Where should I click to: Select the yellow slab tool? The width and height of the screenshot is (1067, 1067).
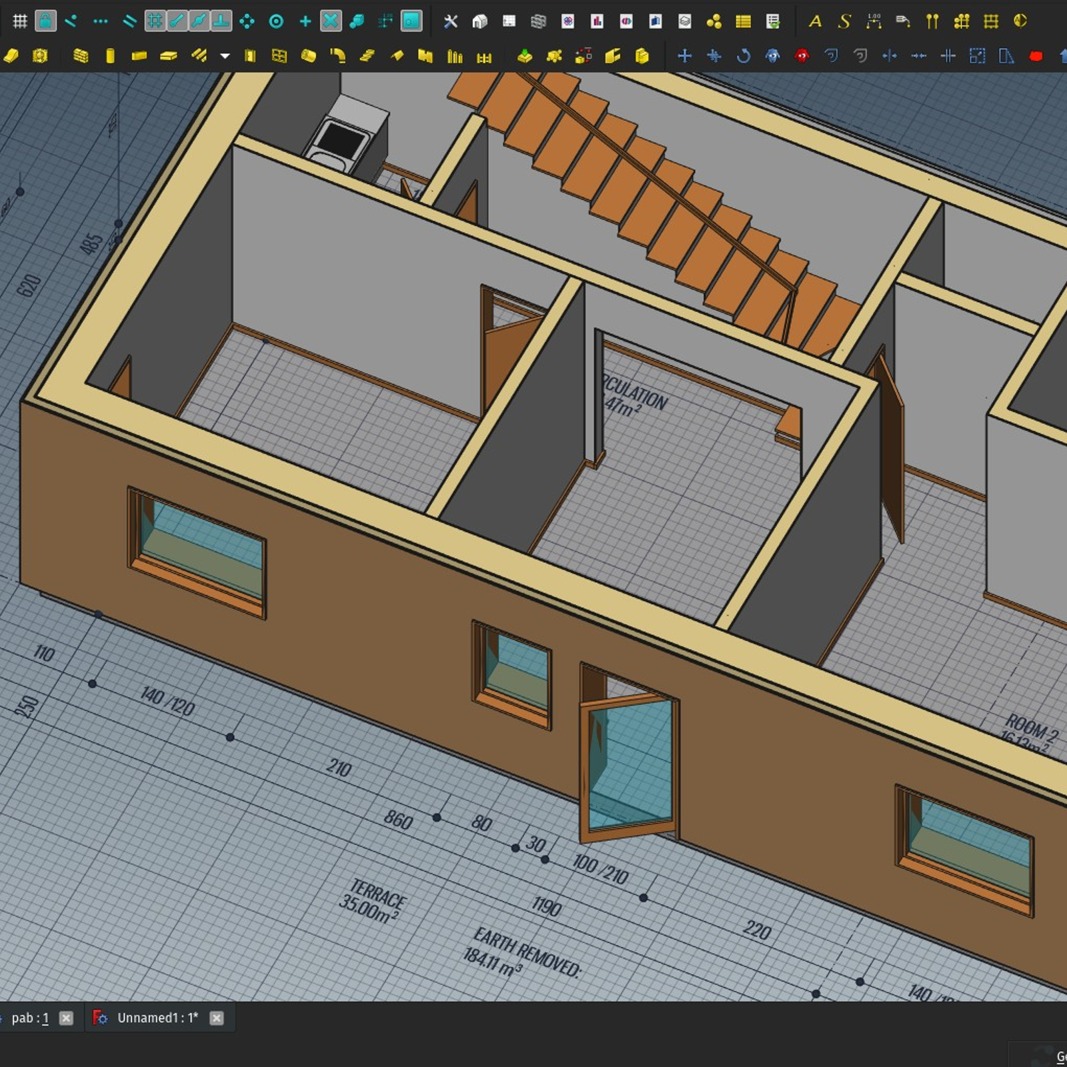[169, 56]
